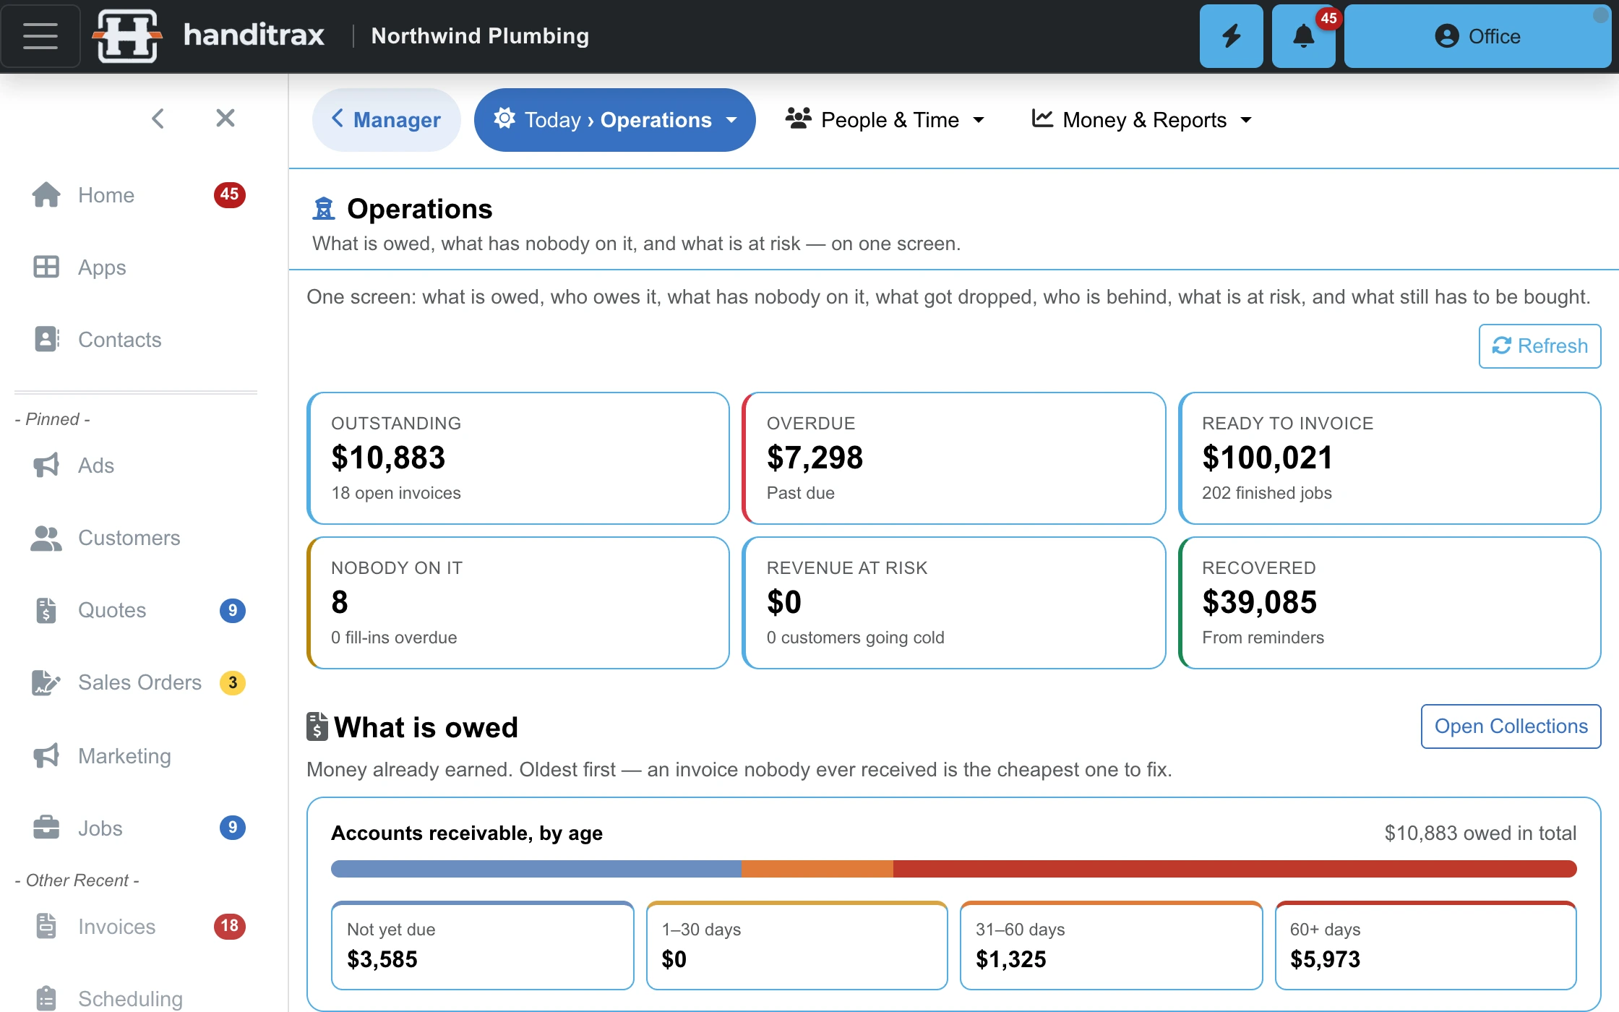The height and width of the screenshot is (1012, 1619).
Task: Click the Operations heading icon
Action: coord(323,209)
